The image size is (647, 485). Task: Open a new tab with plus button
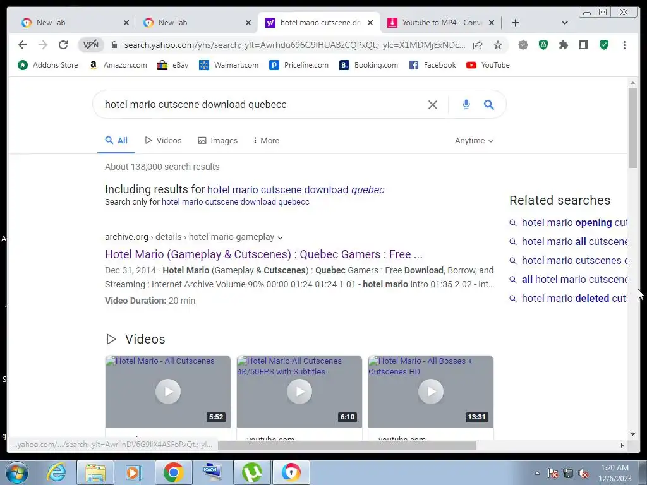click(516, 23)
